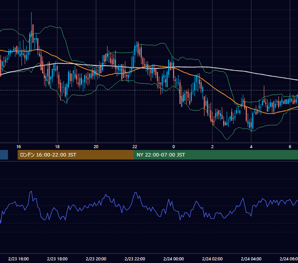Click the 16 hour label on chart axis
The width and height of the screenshot is (298, 263).
pos(18,147)
